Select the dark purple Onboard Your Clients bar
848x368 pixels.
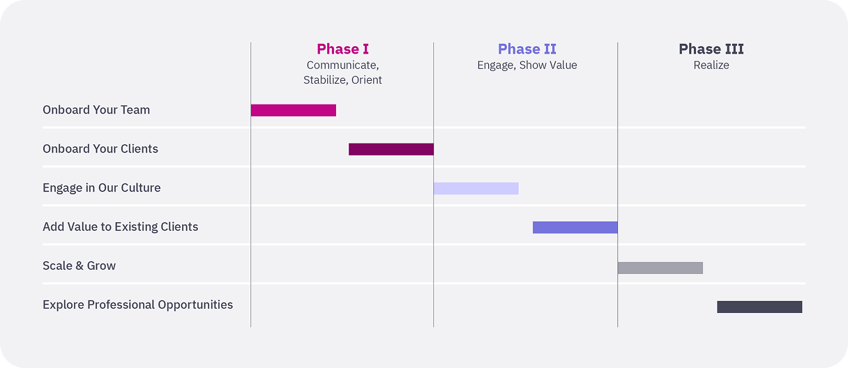391,149
